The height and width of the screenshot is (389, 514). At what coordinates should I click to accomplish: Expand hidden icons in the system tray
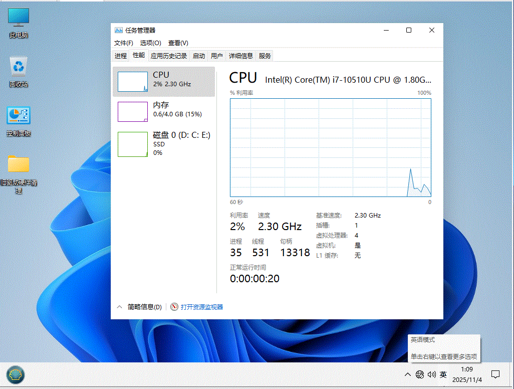408,374
